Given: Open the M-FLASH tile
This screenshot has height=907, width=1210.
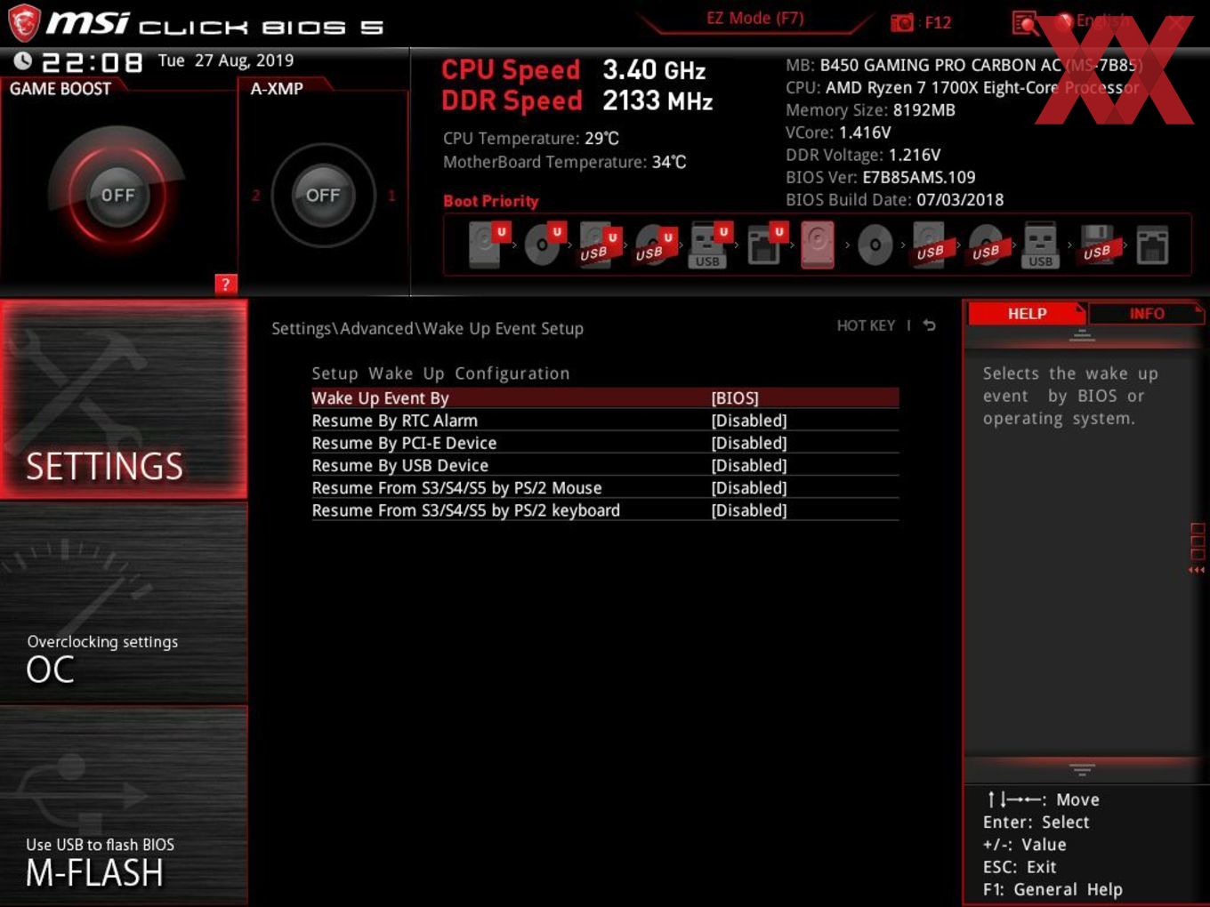Looking at the screenshot, I should [x=124, y=806].
